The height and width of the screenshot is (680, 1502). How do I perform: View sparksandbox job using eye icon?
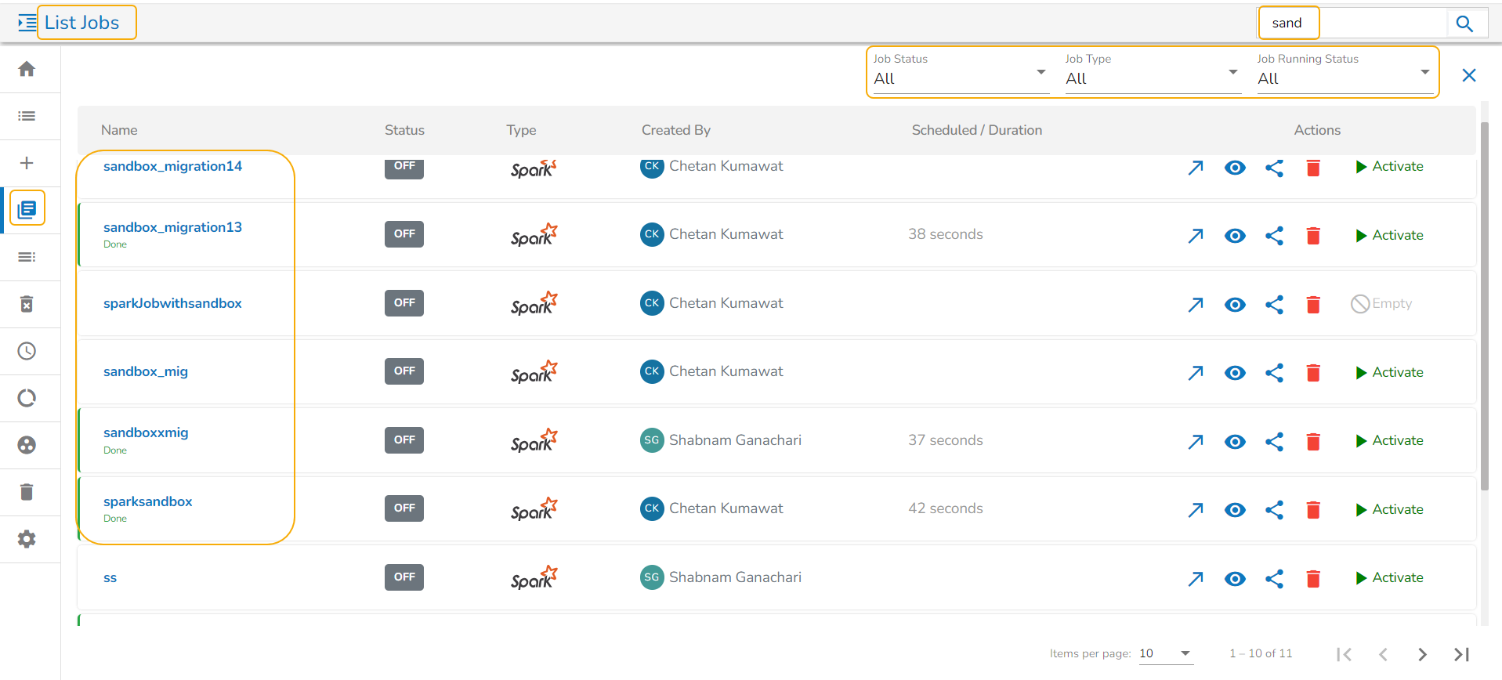1235,510
